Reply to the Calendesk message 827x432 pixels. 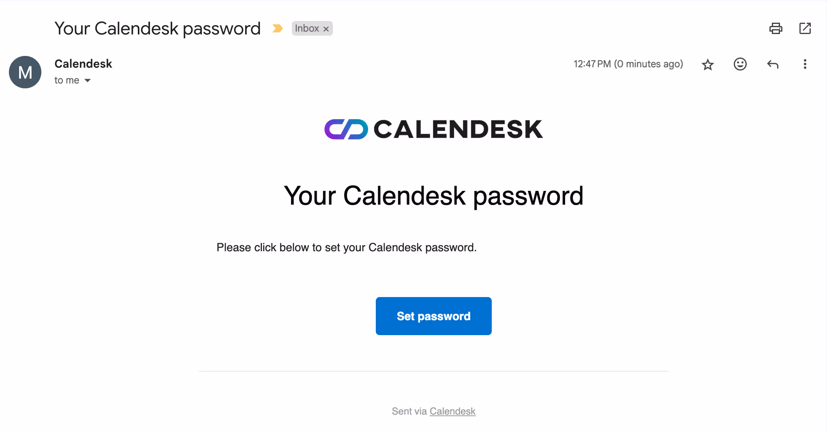coord(772,64)
